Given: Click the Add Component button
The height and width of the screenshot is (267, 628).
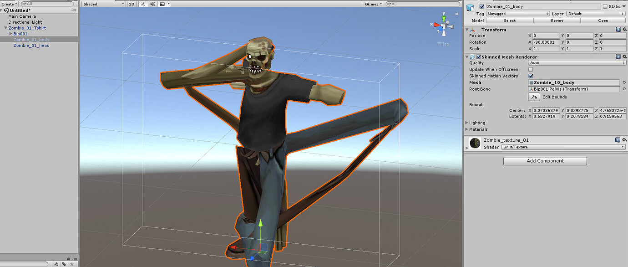Looking at the screenshot, I should pos(544,161).
